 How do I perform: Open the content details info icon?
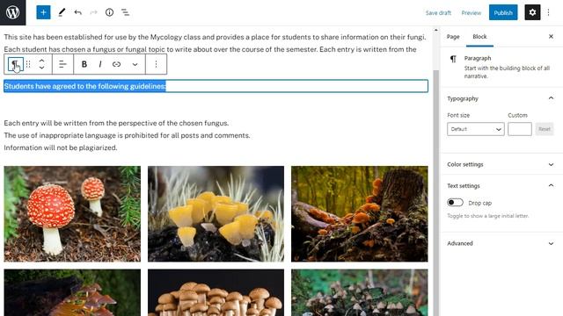(109, 12)
